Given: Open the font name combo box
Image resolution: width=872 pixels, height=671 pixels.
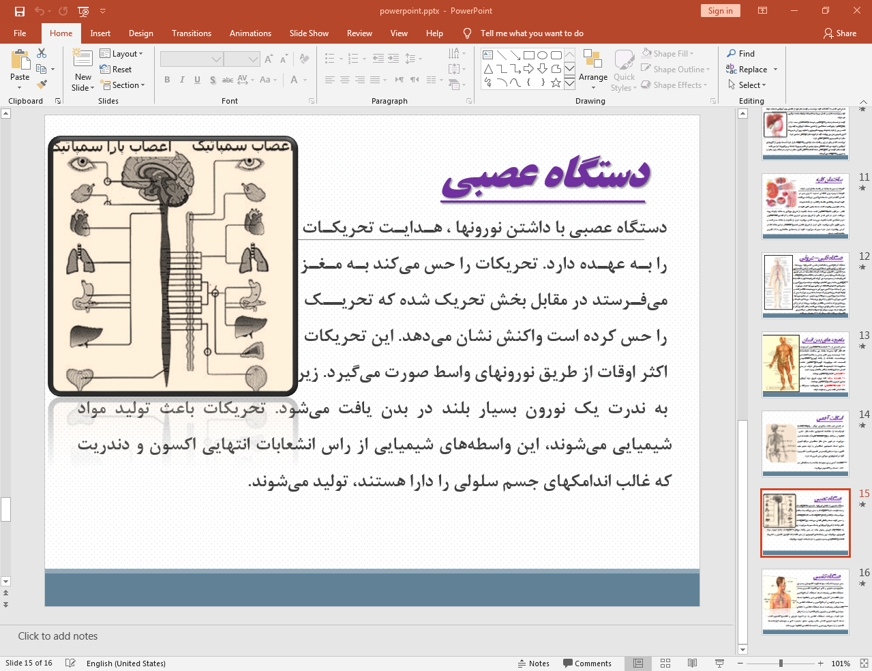Looking at the screenshot, I should 192,59.
